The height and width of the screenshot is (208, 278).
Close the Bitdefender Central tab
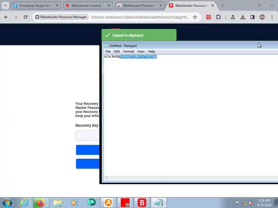[109, 5]
